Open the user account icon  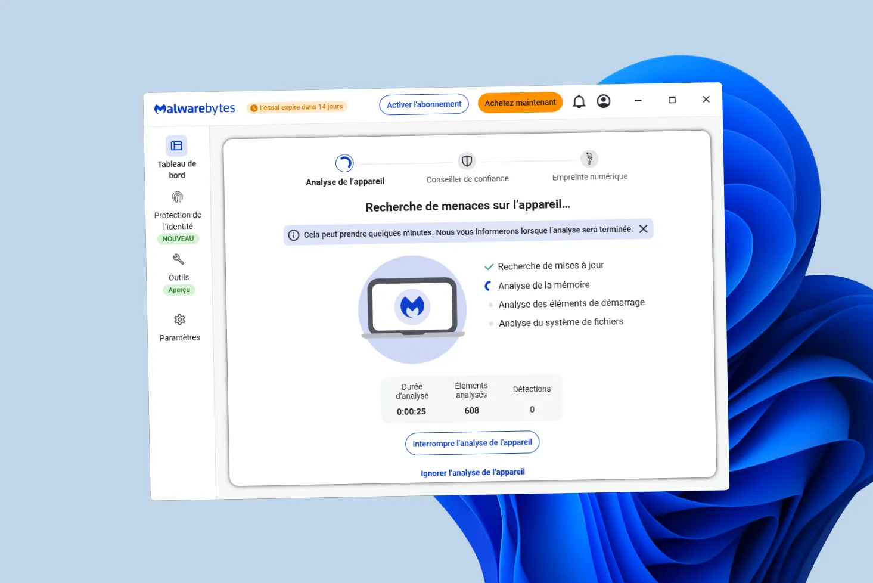point(604,101)
